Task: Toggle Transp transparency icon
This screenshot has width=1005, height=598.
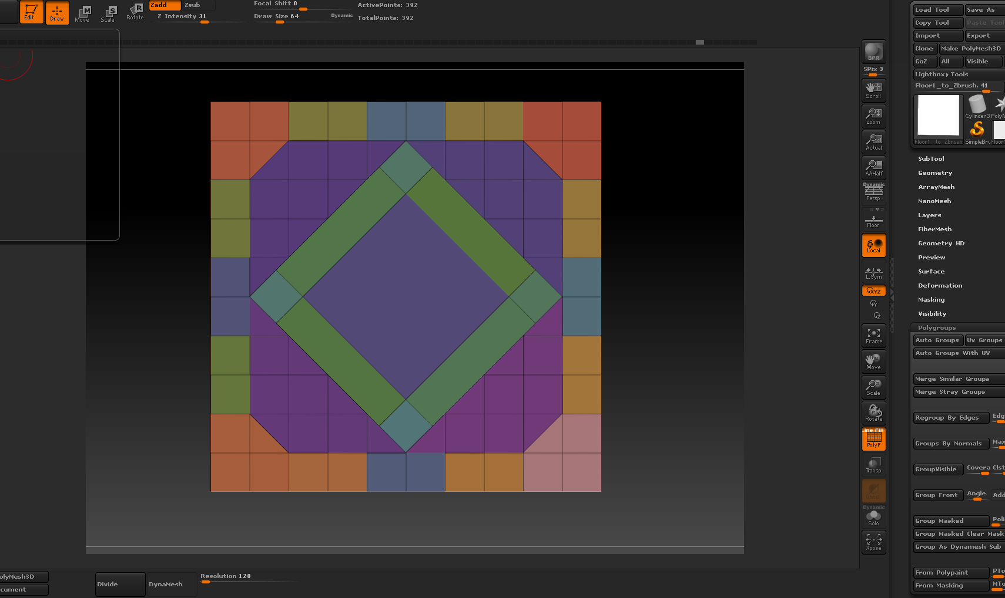Action: 873,464
